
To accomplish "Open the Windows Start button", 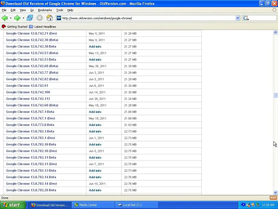I will [x=13, y=205].
